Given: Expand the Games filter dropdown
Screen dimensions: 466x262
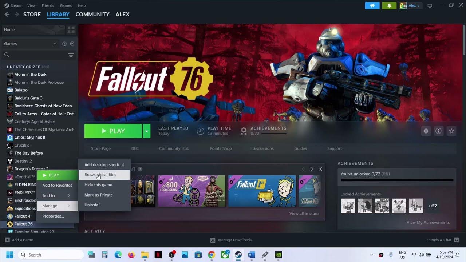Looking at the screenshot, I should coord(31,44).
